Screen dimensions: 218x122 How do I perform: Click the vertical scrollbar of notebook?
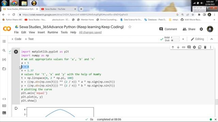coord(216,102)
